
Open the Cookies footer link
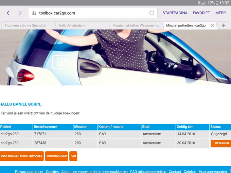coord(52,171)
